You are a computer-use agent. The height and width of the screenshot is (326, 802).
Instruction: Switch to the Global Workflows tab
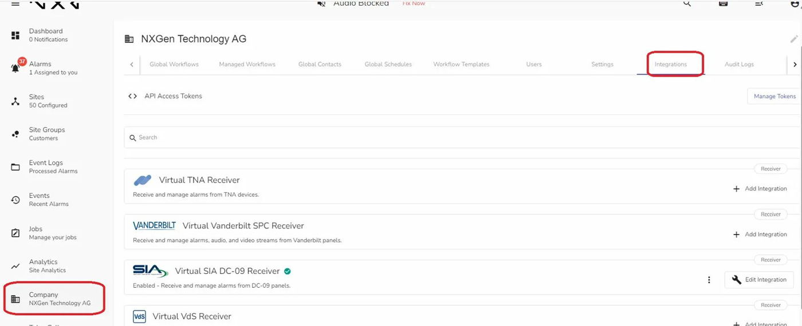174,64
